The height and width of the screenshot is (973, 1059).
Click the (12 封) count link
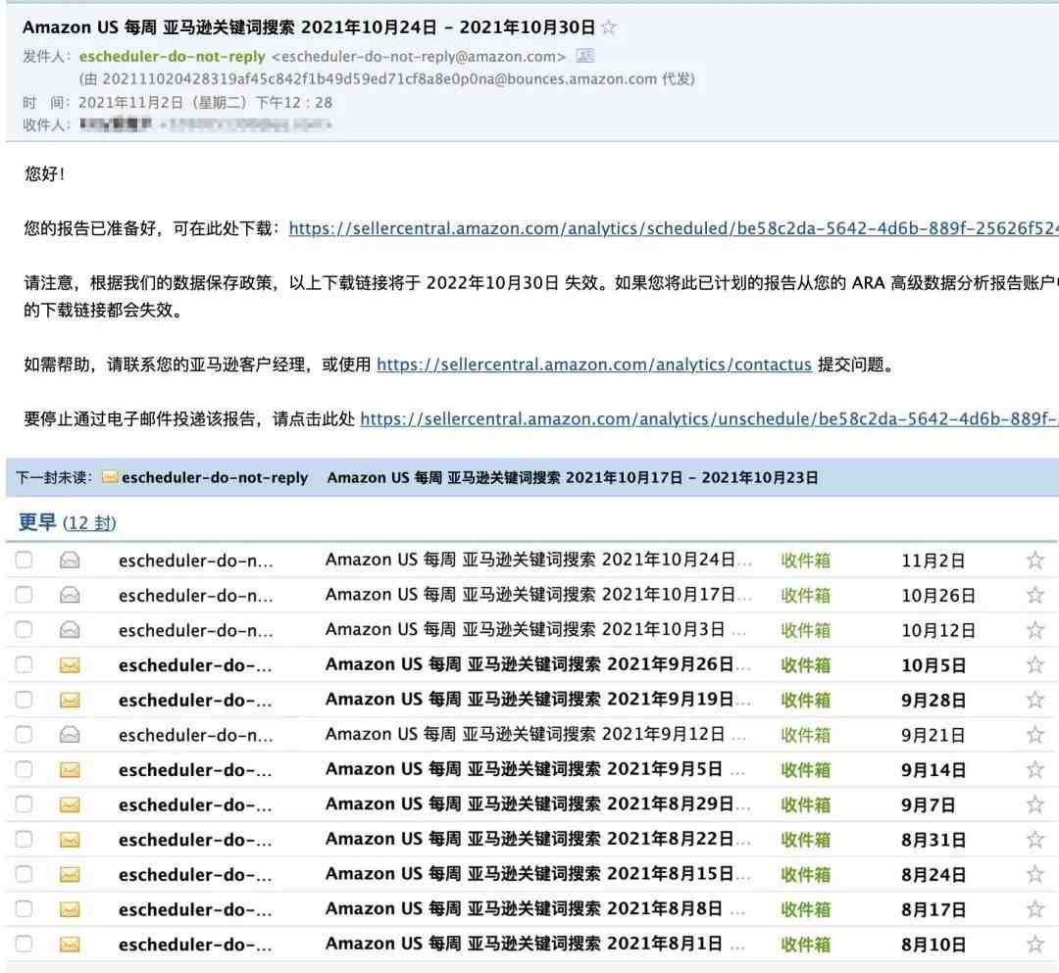pyautogui.click(x=89, y=523)
